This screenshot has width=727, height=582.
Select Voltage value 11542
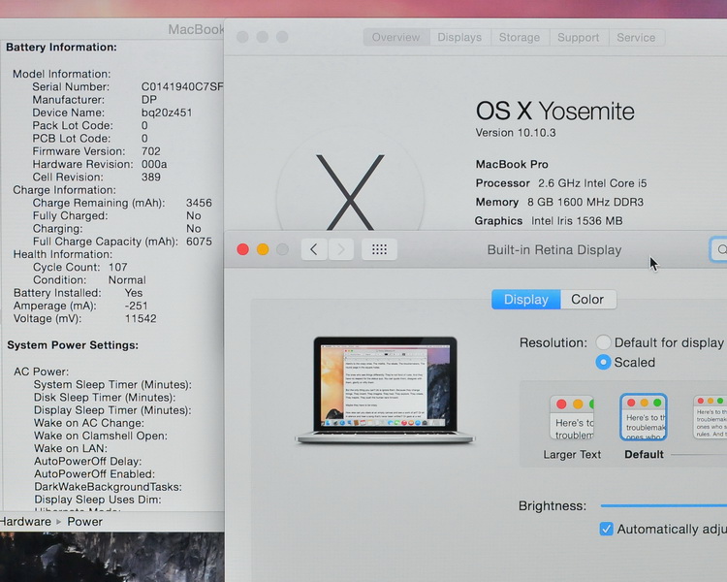(x=141, y=319)
